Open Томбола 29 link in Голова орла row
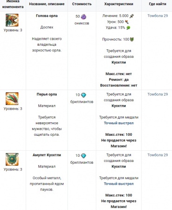This screenshot has width=172, height=210. point(158,16)
